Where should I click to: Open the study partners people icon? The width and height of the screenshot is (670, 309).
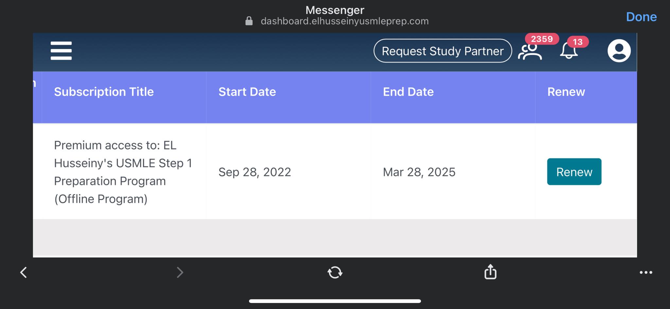[x=530, y=52]
